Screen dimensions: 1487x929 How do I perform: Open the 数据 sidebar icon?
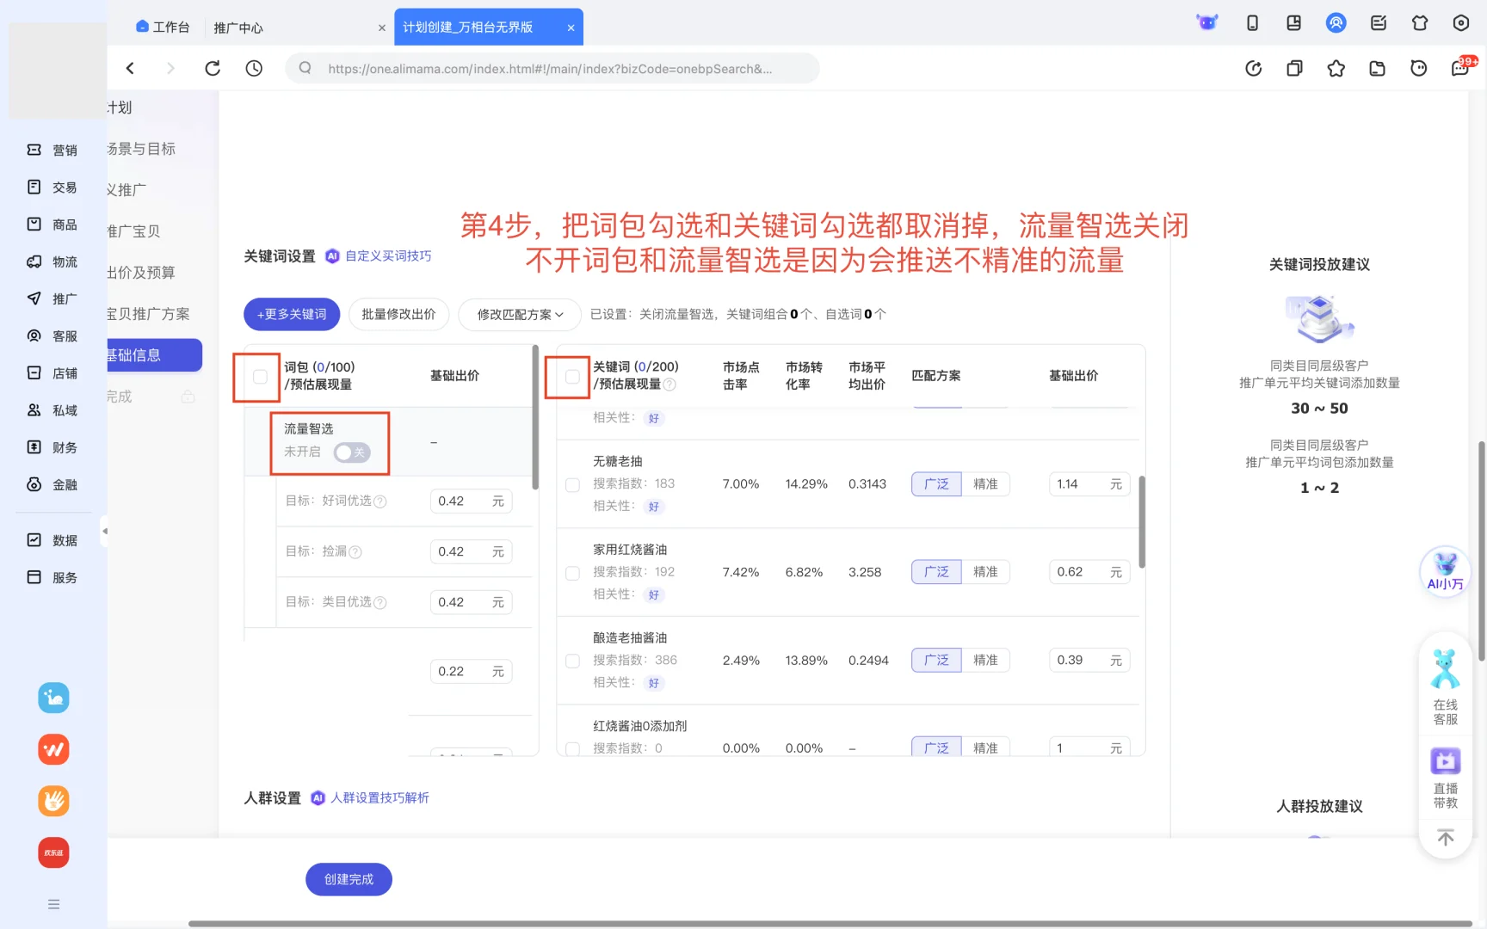point(34,539)
